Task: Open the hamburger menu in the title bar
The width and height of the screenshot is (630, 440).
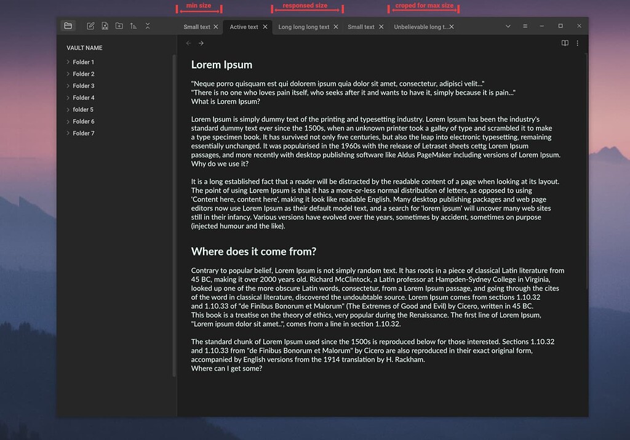Action: [x=524, y=26]
